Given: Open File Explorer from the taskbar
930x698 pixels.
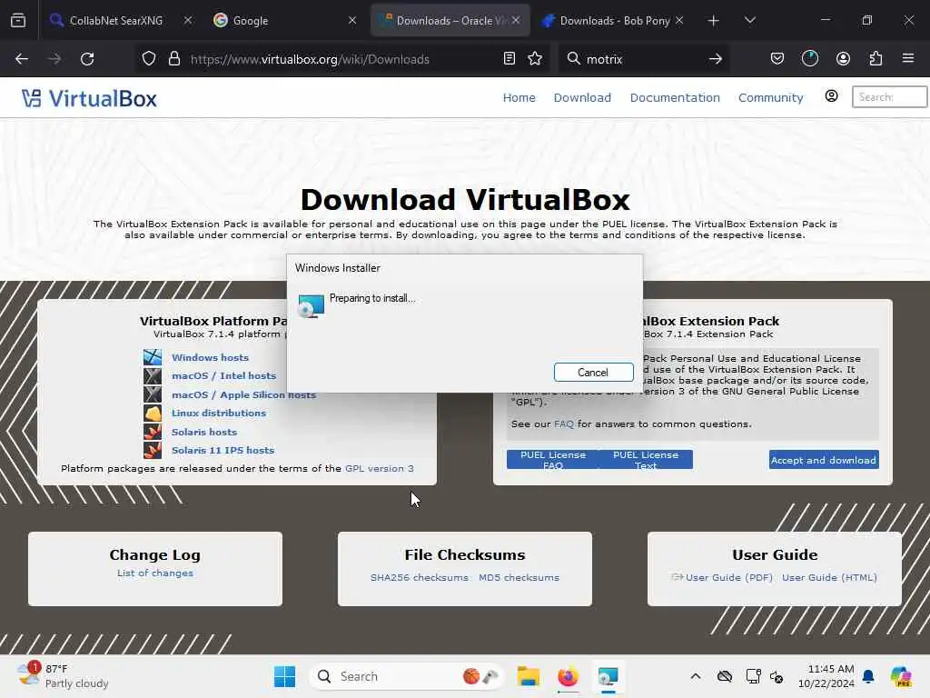Looking at the screenshot, I should (x=528, y=676).
